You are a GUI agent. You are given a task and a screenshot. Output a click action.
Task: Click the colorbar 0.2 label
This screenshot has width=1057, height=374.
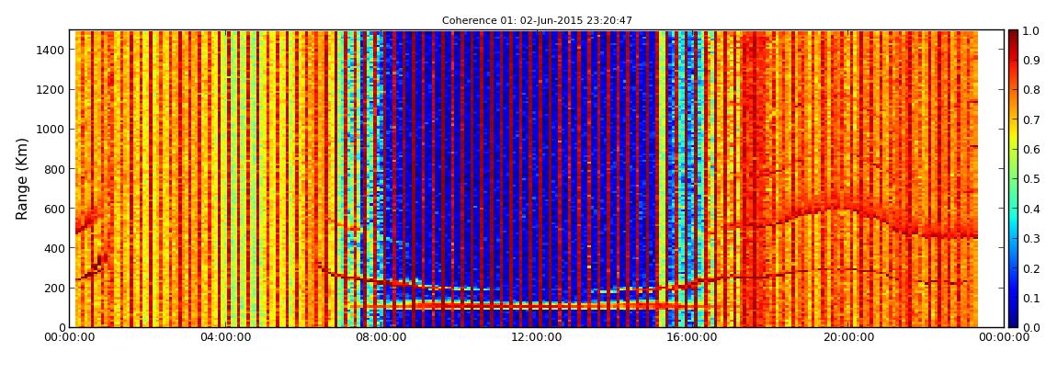pos(1030,268)
